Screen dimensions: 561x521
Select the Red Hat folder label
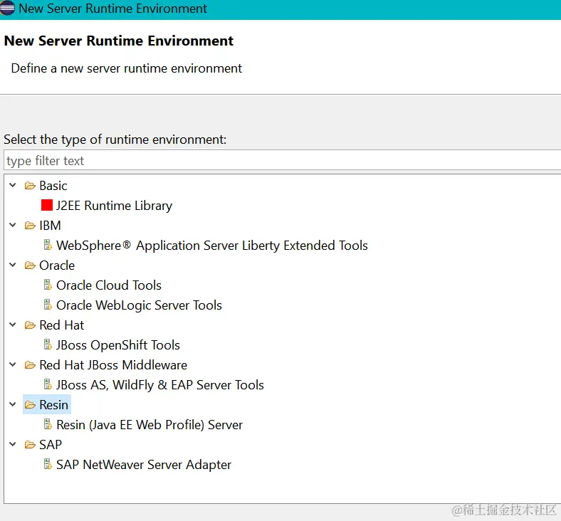[61, 325]
